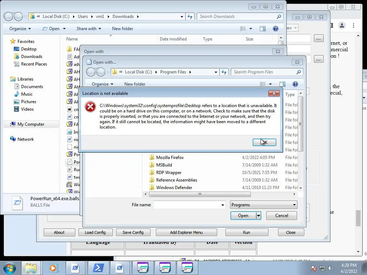367x275 pixels.
Task: Toggle the Downloads preview pane icon
Action: 263,29
